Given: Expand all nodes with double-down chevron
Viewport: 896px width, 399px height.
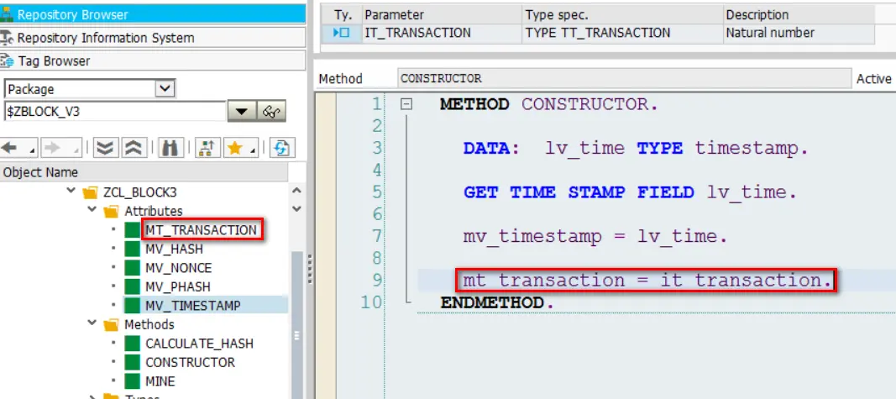Looking at the screenshot, I should [x=105, y=148].
